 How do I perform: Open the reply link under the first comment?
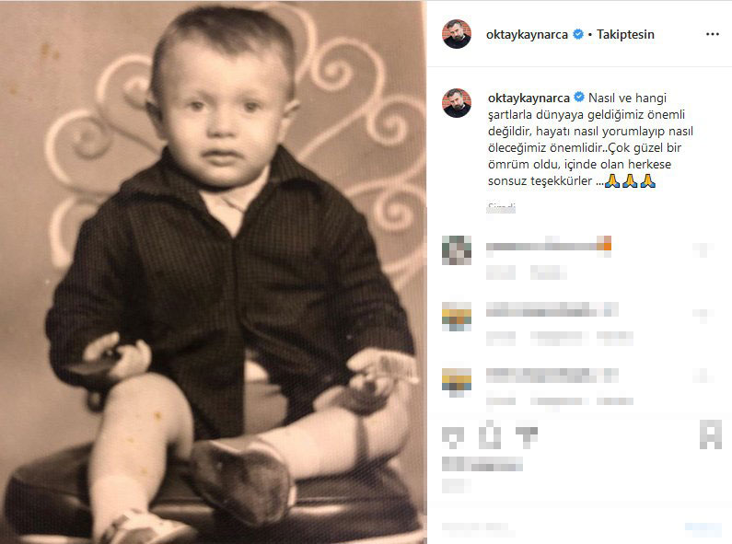[x=547, y=272]
